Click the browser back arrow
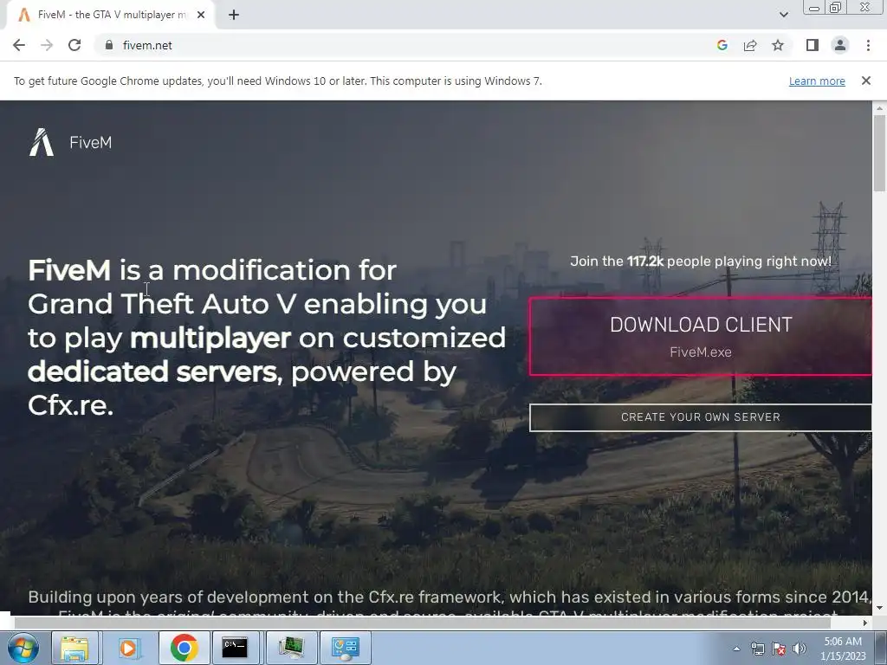The width and height of the screenshot is (887, 665). 19,45
